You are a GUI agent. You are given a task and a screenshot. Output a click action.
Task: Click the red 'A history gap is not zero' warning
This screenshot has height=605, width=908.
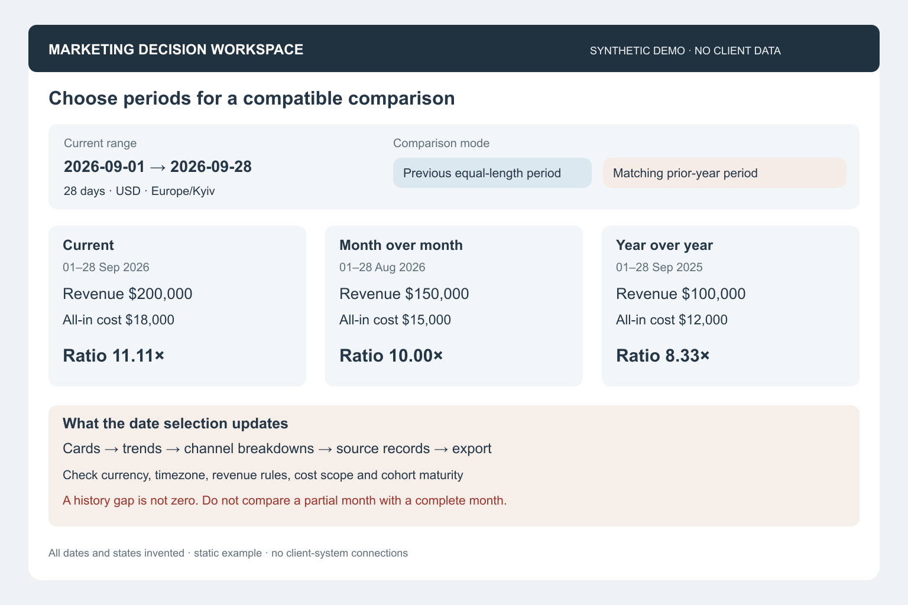[x=285, y=500]
